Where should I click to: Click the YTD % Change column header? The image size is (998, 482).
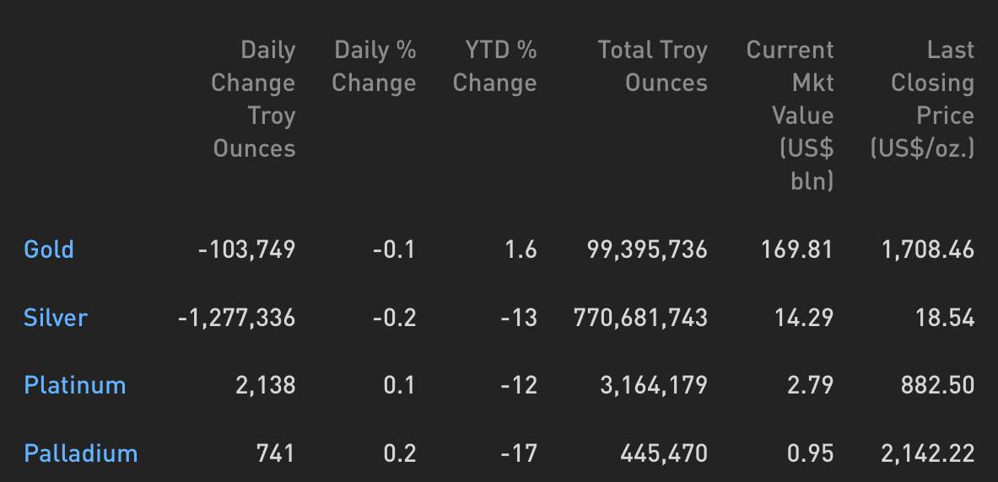point(494,66)
